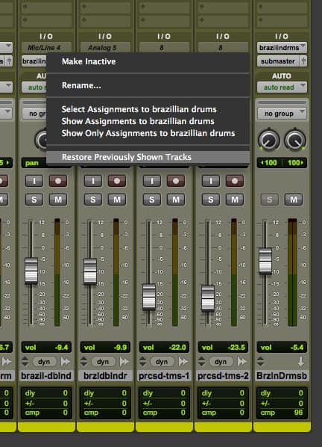Open input selector on prcsd-tms-2
Viewport: 322px width, 447px height.
click(x=223, y=47)
